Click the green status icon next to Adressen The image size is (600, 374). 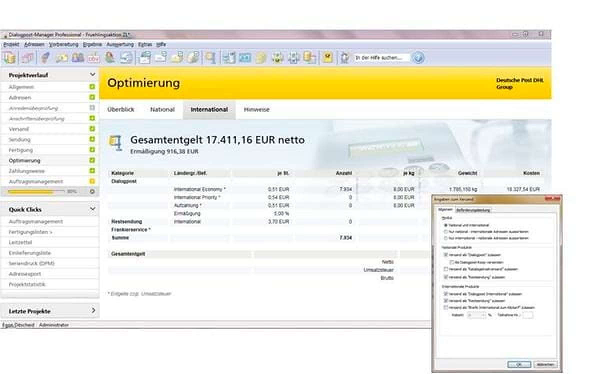(x=92, y=97)
